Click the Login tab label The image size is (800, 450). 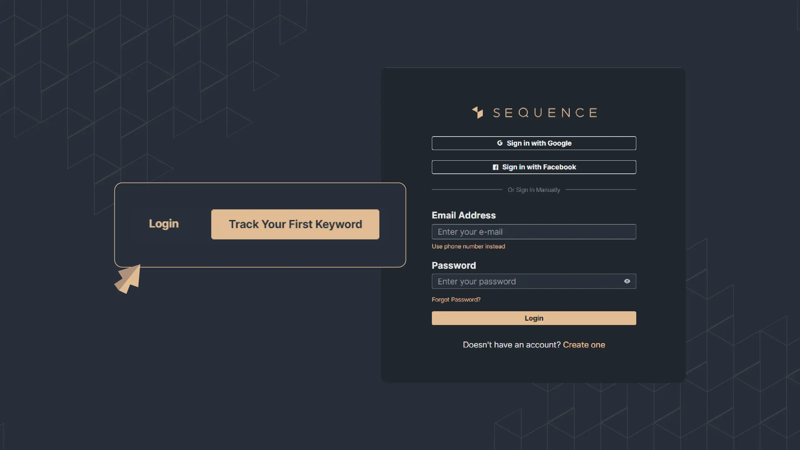164,224
